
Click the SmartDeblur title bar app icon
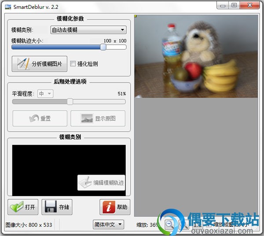(8, 7)
